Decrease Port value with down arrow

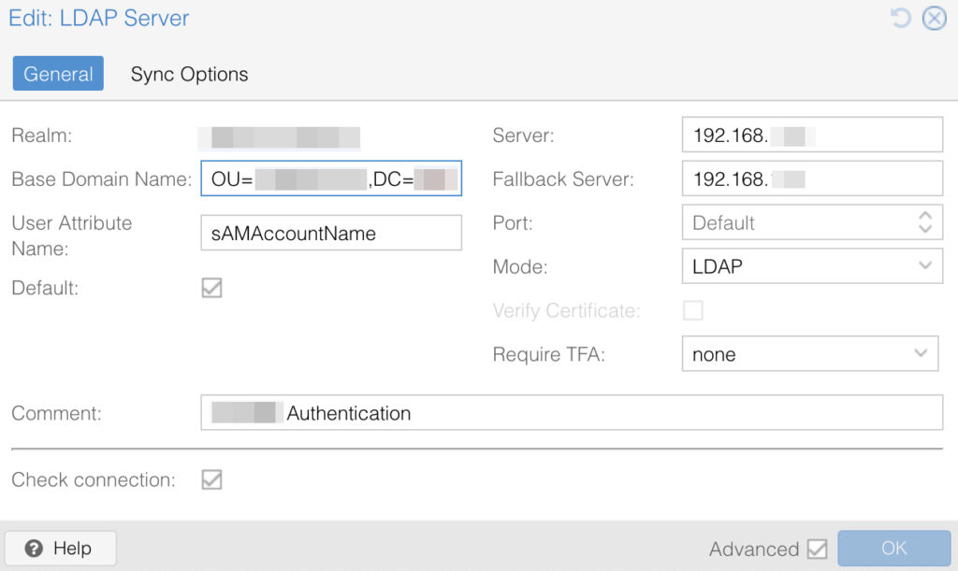pyautogui.click(x=925, y=229)
